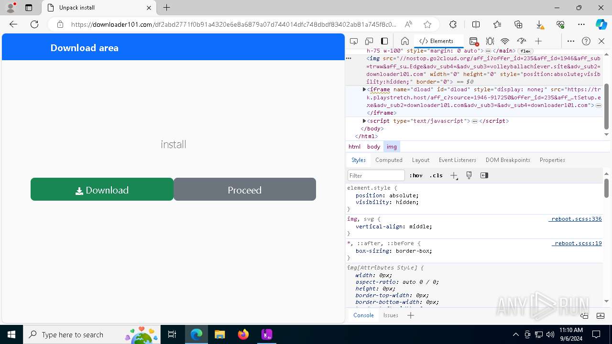Open a new browser tab
Screen dimensions: 612x344
pyautogui.click(x=166, y=8)
